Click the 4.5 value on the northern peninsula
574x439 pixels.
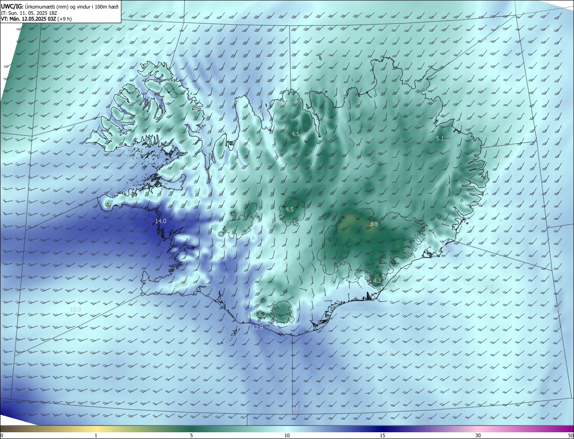(x=296, y=134)
